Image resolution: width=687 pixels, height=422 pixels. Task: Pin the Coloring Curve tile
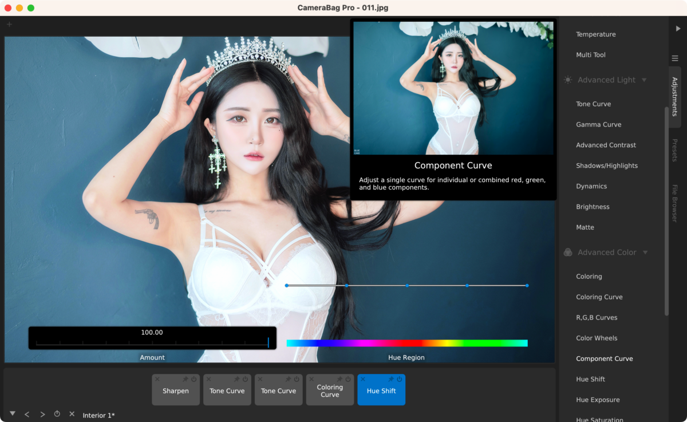[339, 379]
